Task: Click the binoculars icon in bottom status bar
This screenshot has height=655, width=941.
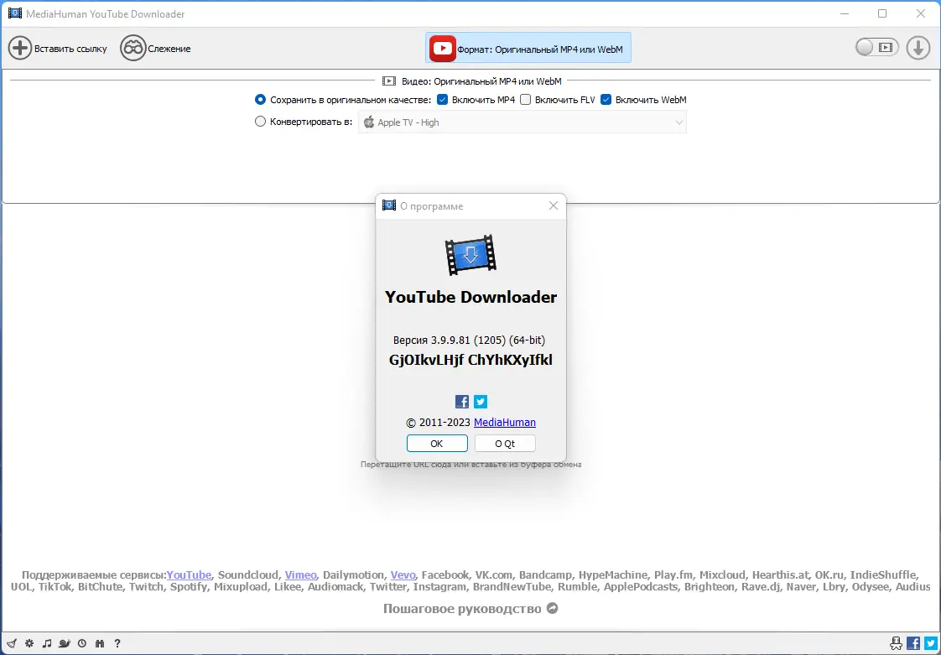Action: click(100, 643)
